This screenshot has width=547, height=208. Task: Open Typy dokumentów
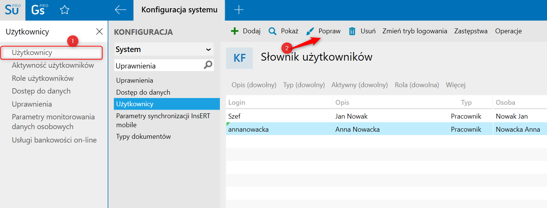[144, 136]
